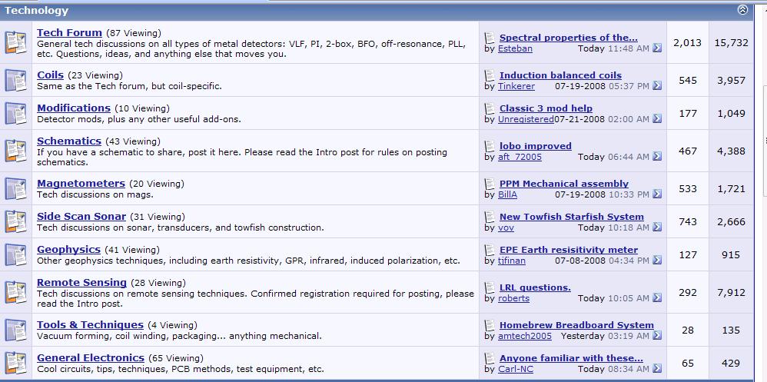Click the Coils forum status icon

click(x=15, y=80)
